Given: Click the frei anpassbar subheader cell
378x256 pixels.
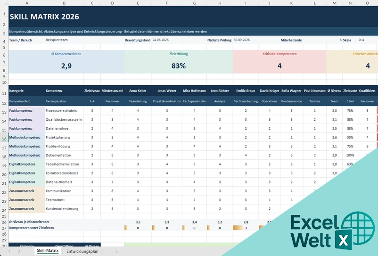Looking at the screenshot, I should 64,101.
